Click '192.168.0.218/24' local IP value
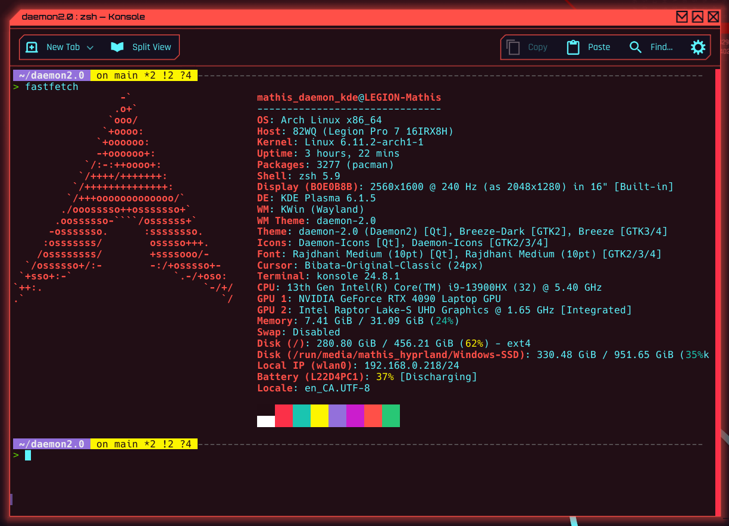This screenshot has height=526, width=729. pos(412,366)
